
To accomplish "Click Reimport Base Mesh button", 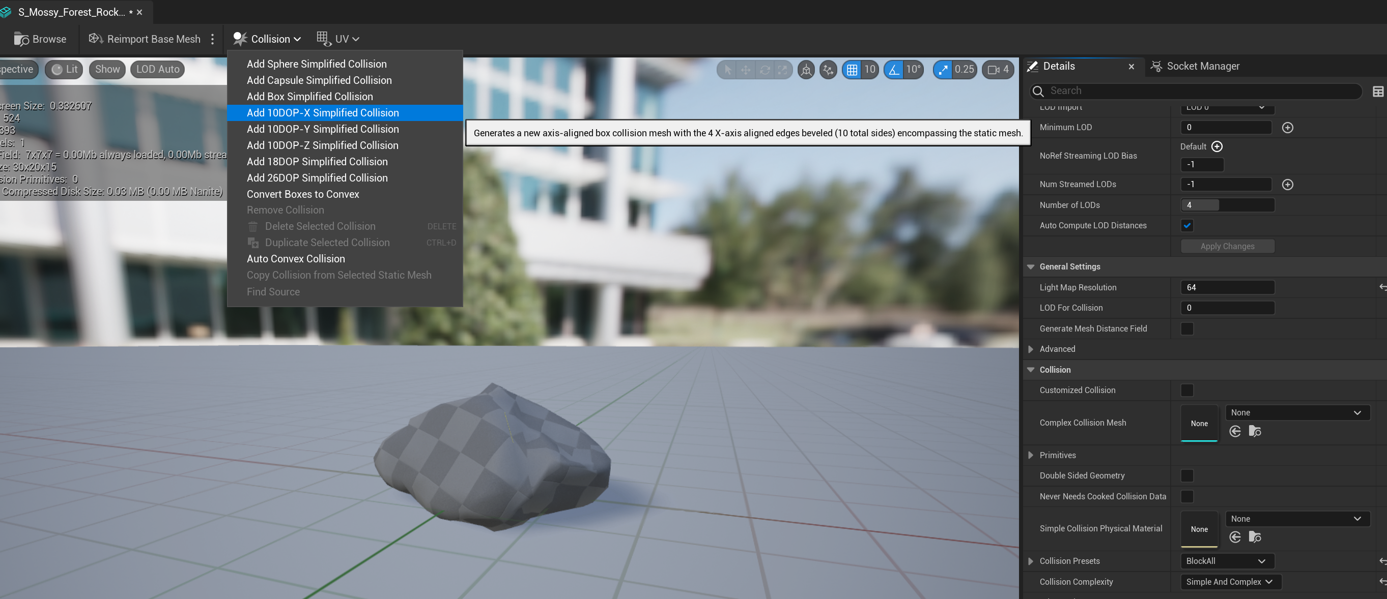I will (145, 39).
